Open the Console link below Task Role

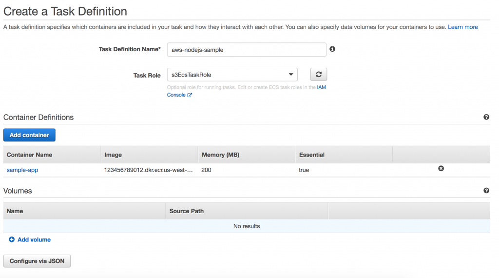(176, 95)
